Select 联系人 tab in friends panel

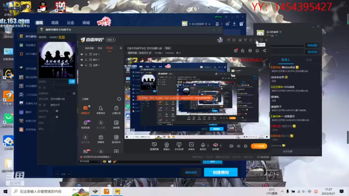[x=286, y=60]
